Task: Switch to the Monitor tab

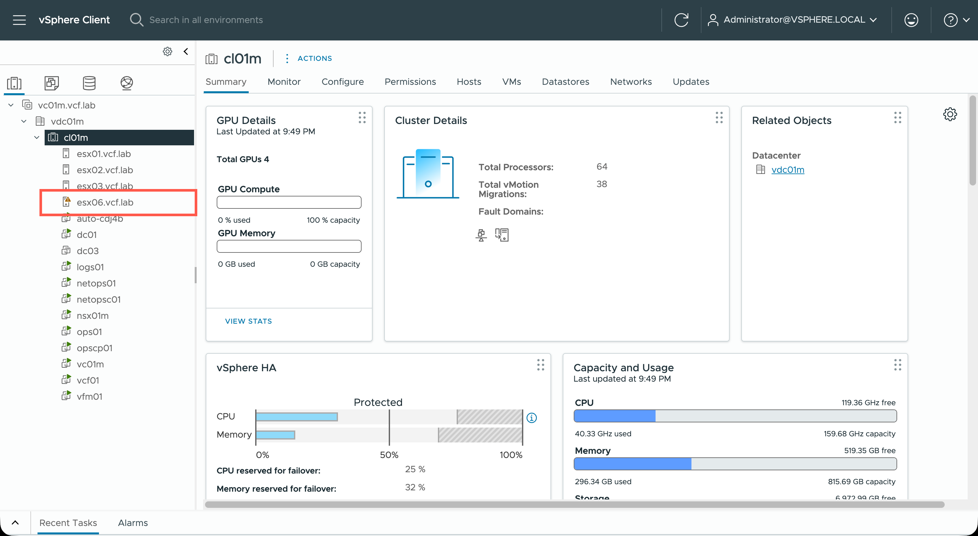Action: [x=284, y=82]
